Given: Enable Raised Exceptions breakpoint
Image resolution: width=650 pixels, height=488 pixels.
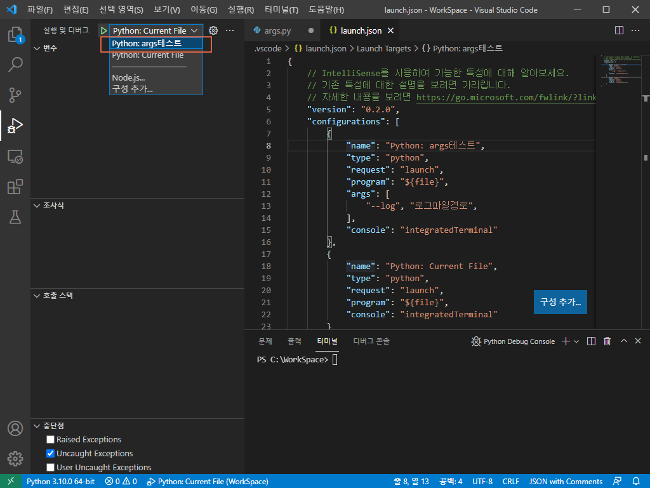Looking at the screenshot, I should (51, 440).
